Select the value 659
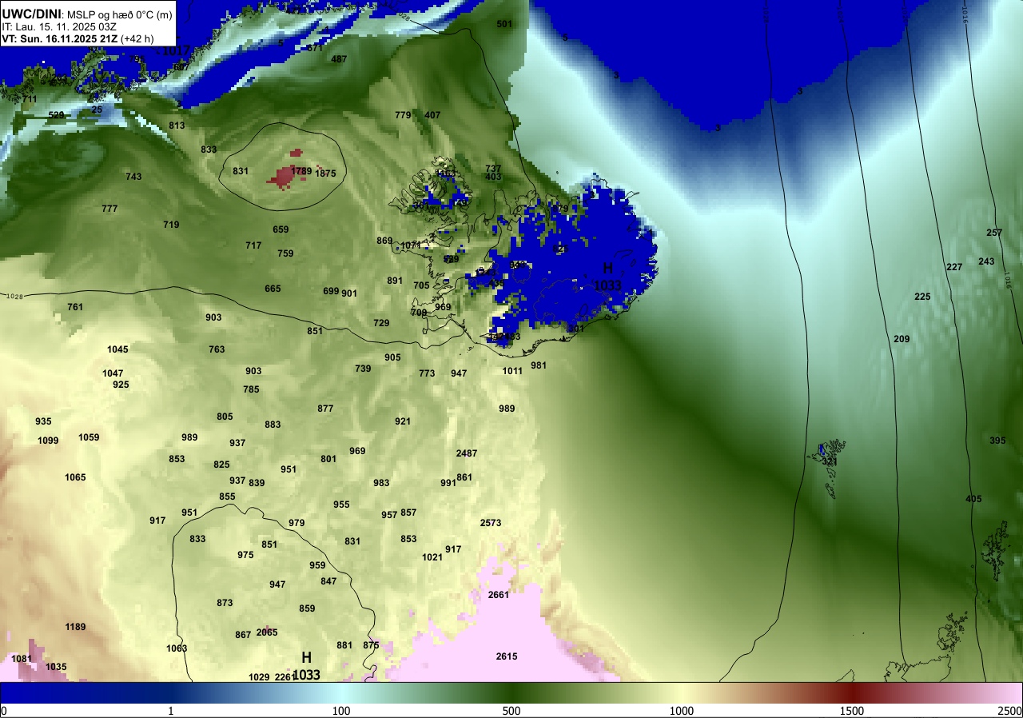The width and height of the screenshot is (1023, 718). pos(281,229)
